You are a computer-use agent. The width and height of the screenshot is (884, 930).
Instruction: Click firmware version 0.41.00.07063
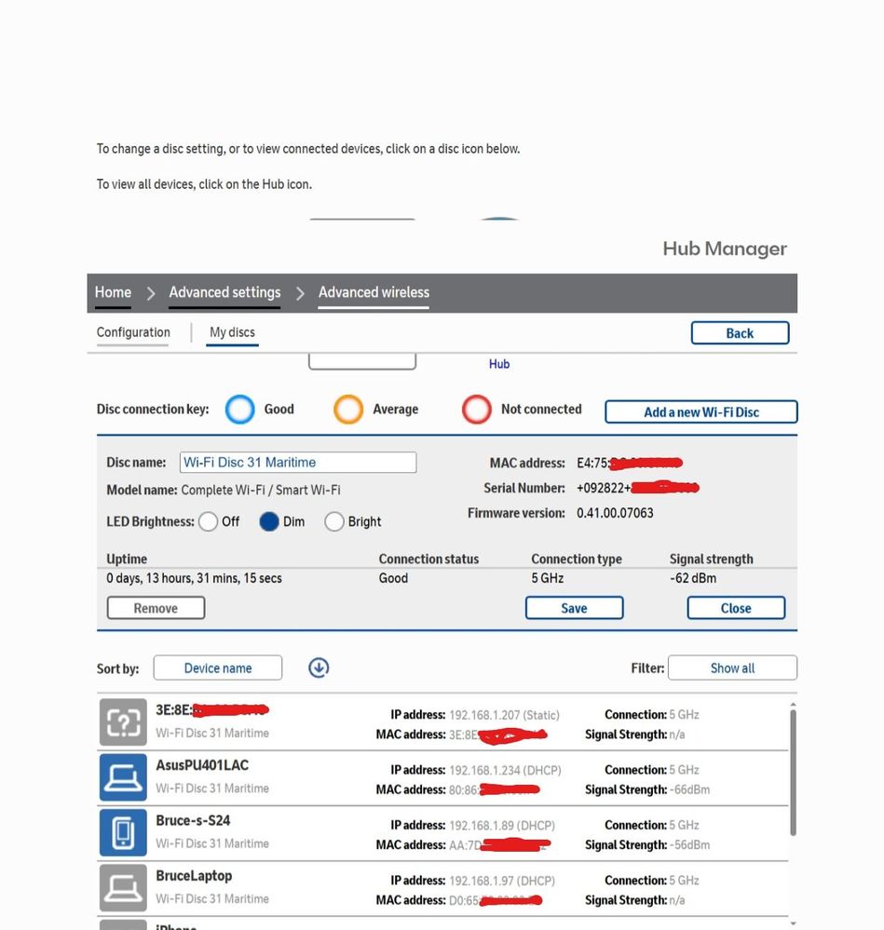click(x=615, y=513)
